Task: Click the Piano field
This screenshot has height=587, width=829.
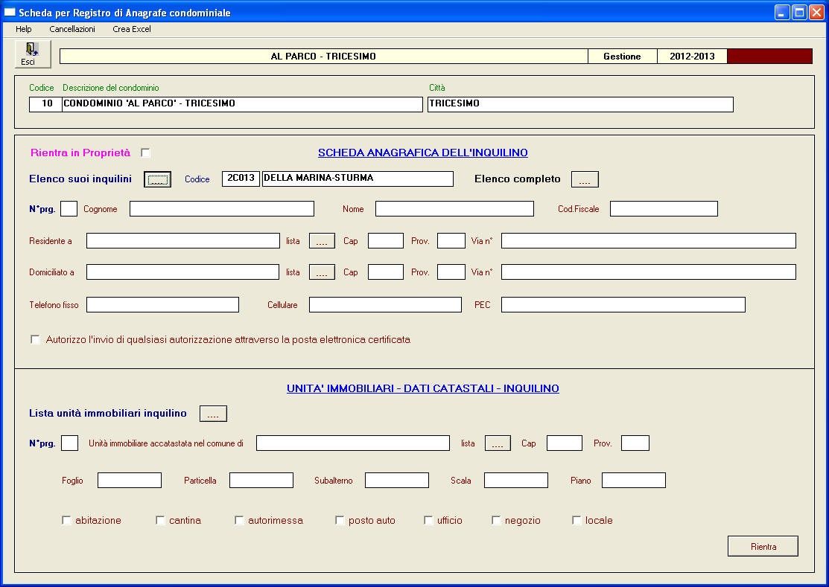Action: click(x=634, y=481)
